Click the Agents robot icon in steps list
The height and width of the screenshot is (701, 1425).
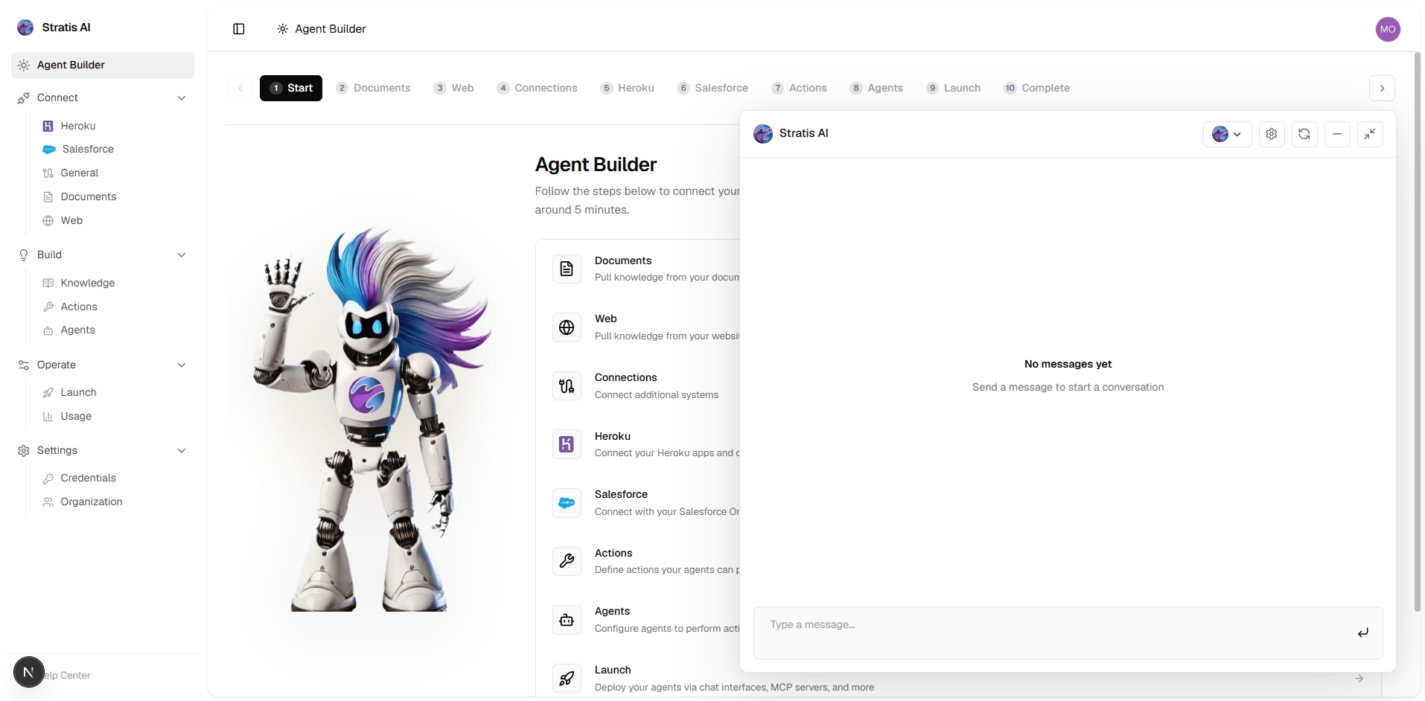(x=567, y=620)
